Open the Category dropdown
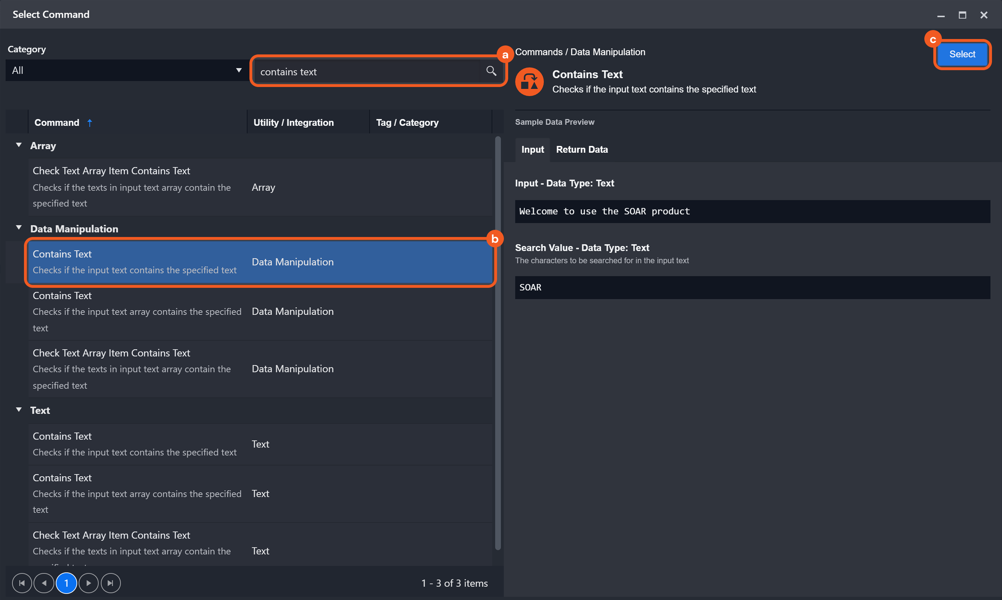The image size is (1002, 600). coord(126,71)
